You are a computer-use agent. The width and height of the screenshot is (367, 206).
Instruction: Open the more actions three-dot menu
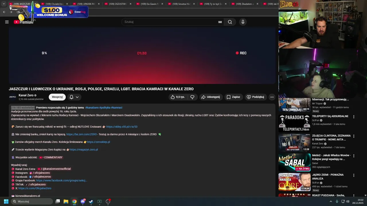point(272,97)
